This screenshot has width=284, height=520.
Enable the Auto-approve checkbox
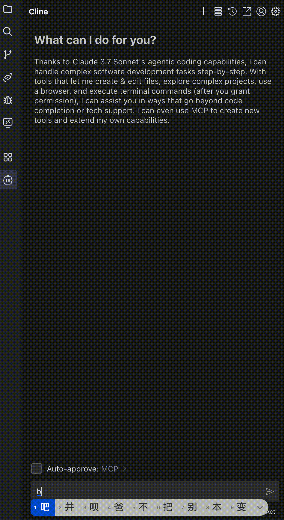pos(37,468)
